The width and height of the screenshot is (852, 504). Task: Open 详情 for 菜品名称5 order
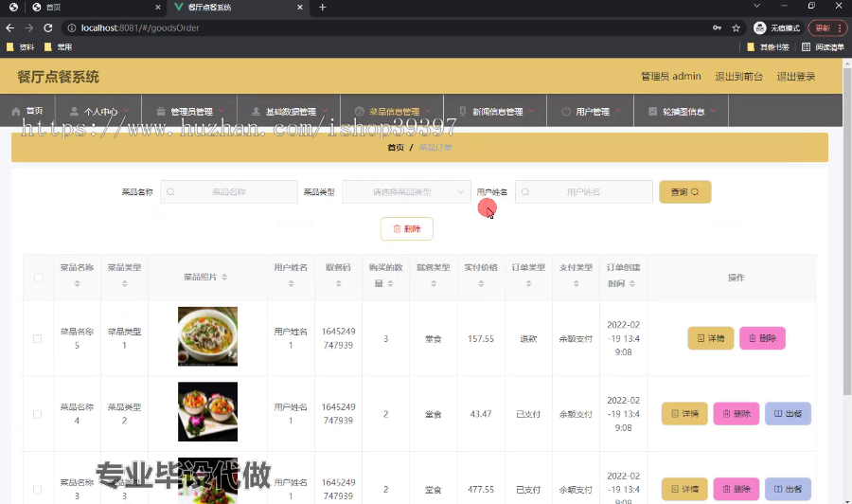click(711, 338)
